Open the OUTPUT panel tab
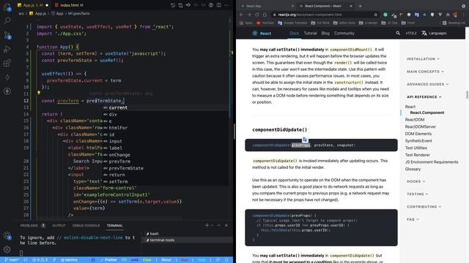Viewport: 469px width, 263px height. point(59,226)
